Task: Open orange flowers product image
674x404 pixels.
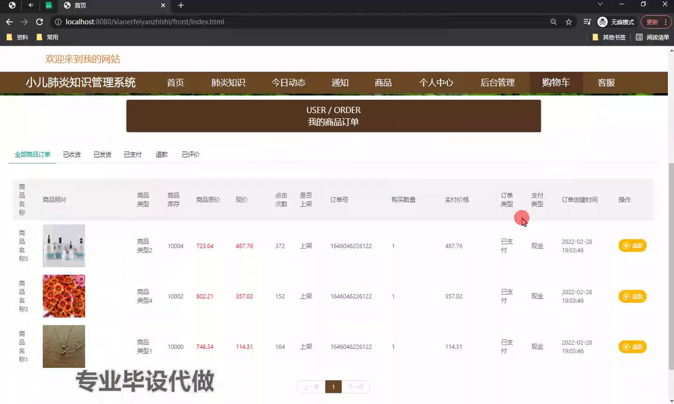Action: tap(64, 296)
